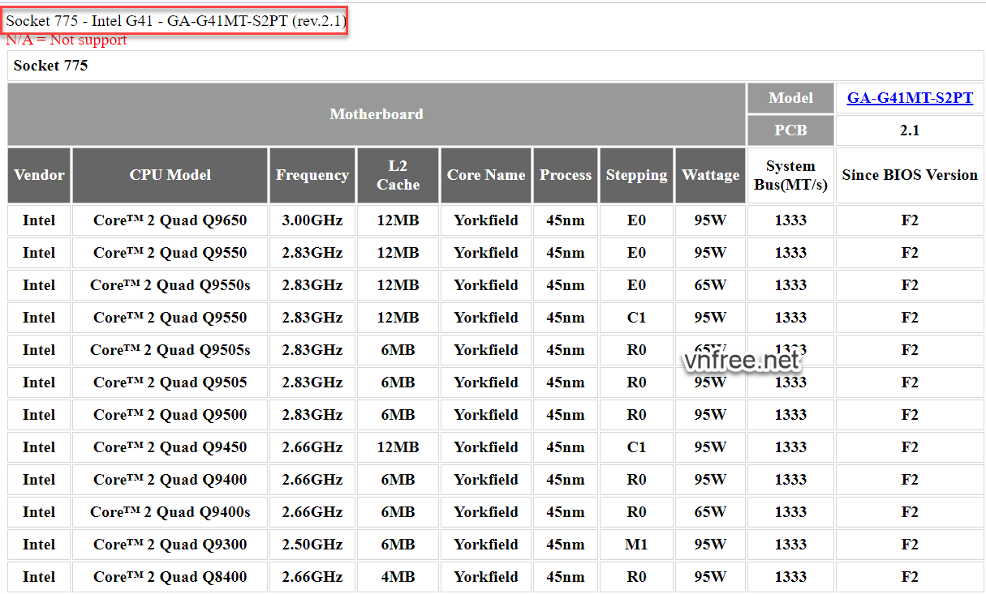Screen dimensions: 986x594
Task: Click the System Bus(MT/s) header
Action: click(x=790, y=175)
